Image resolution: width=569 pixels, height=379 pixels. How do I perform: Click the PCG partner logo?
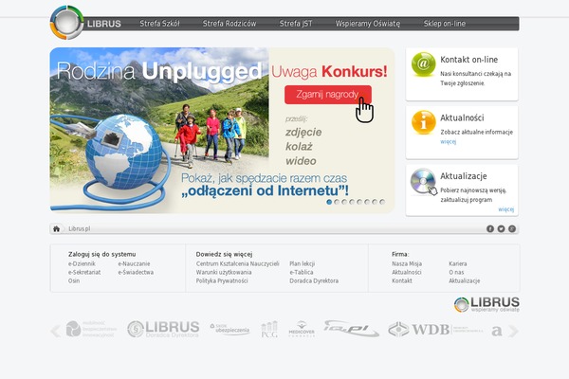[269, 330]
